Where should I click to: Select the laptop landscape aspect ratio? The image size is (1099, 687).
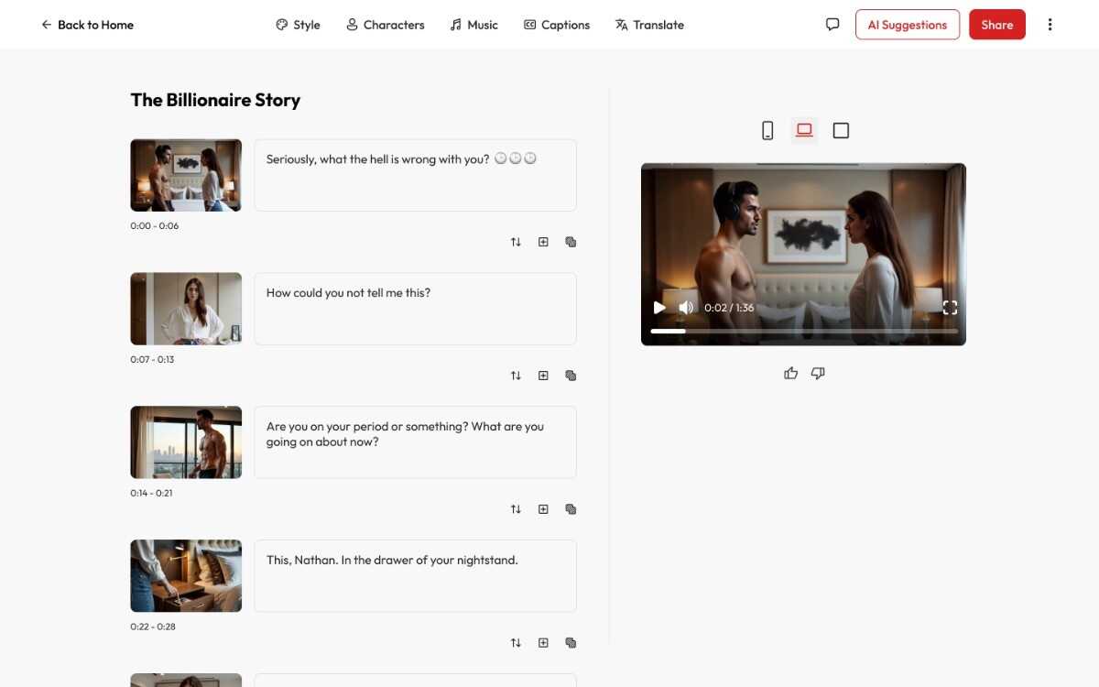coord(804,131)
